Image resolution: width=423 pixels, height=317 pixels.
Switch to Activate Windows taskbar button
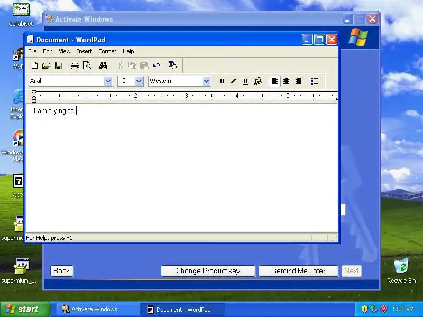click(97, 309)
